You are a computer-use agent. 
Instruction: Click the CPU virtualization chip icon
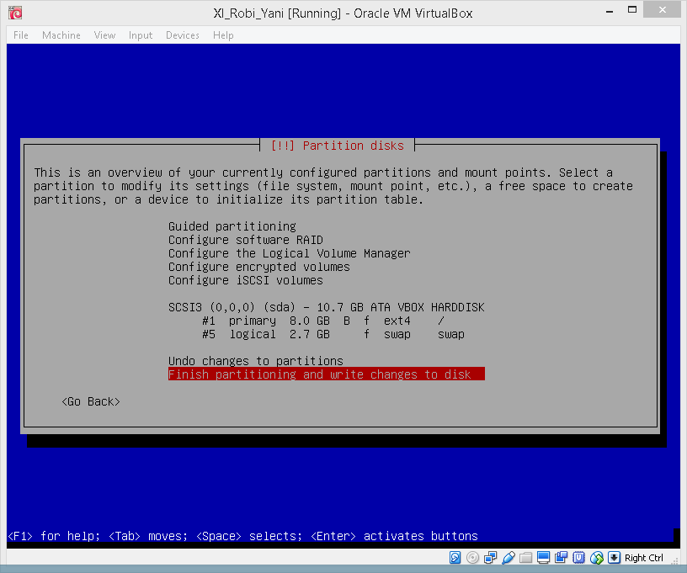(578, 557)
